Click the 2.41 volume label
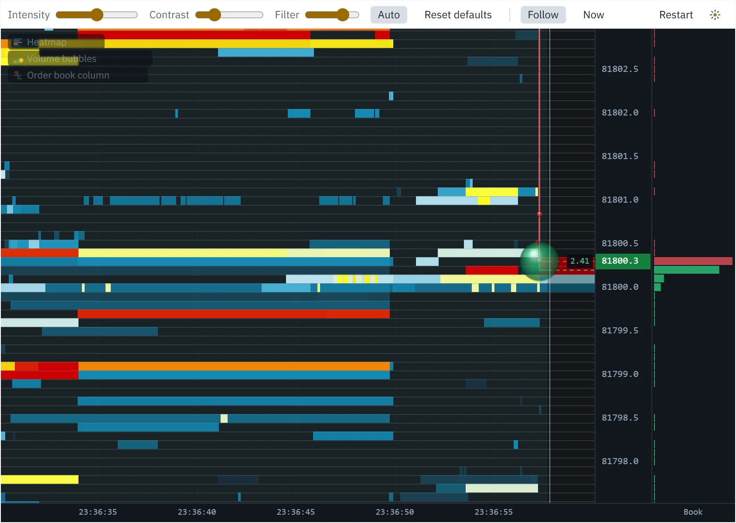 click(580, 261)
